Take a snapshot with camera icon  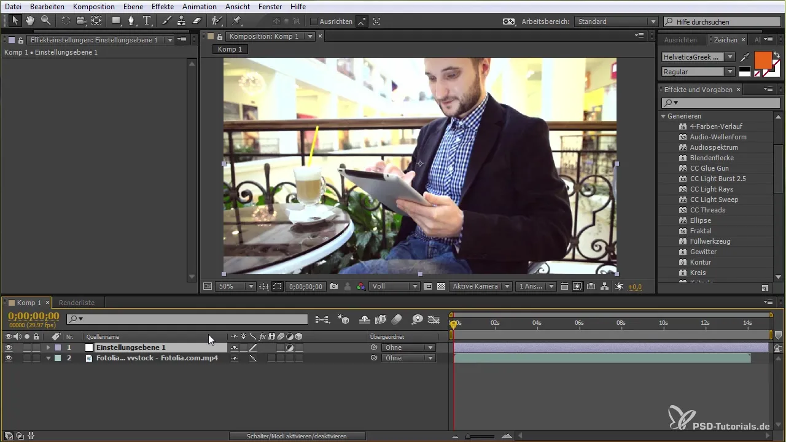333,287
